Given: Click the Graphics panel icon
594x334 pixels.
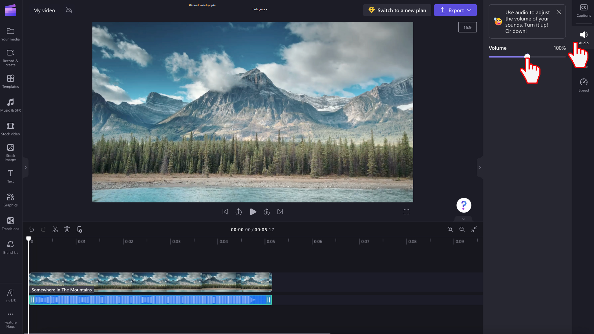Looking at the screenshot, I should tap(10, 200).
